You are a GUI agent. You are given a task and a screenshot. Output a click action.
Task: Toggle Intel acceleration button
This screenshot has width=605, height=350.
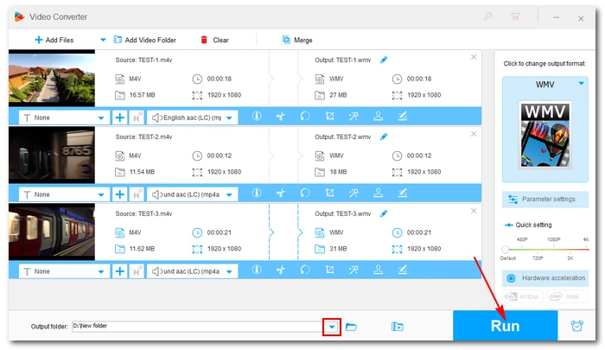click(567, 296)
